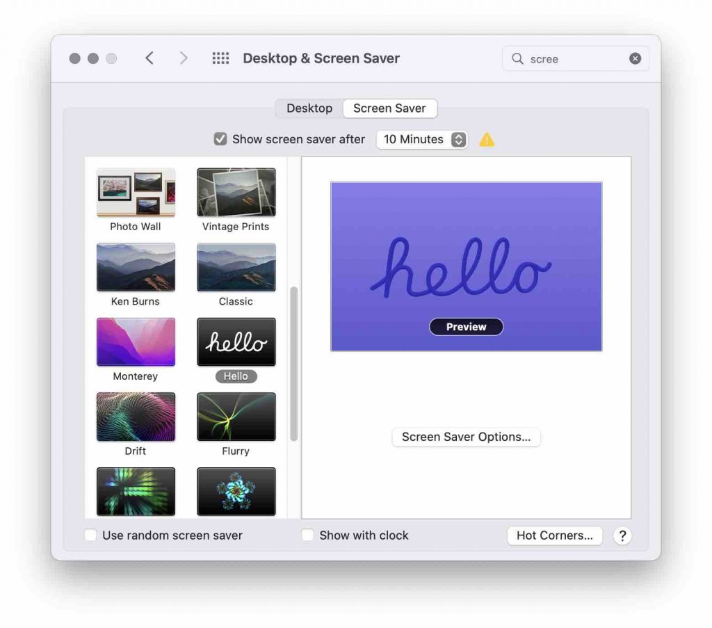Viewport: 712px width, 628px height.
Task: Close the window with the leftmost titlebar button
Action: click(75, 58)
